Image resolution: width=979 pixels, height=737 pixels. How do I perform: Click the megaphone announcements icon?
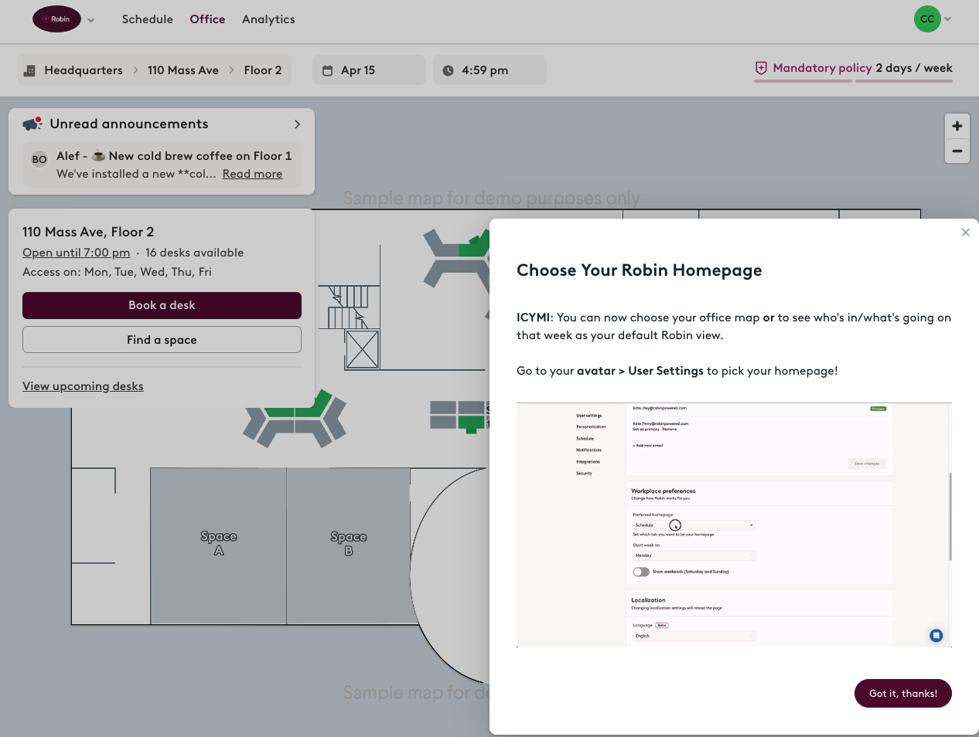(32, 124)
